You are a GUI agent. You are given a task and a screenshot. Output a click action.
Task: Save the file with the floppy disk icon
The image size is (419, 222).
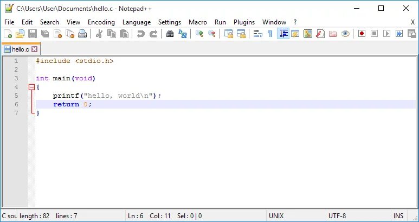pyautogui.click(x=33, y=34)
